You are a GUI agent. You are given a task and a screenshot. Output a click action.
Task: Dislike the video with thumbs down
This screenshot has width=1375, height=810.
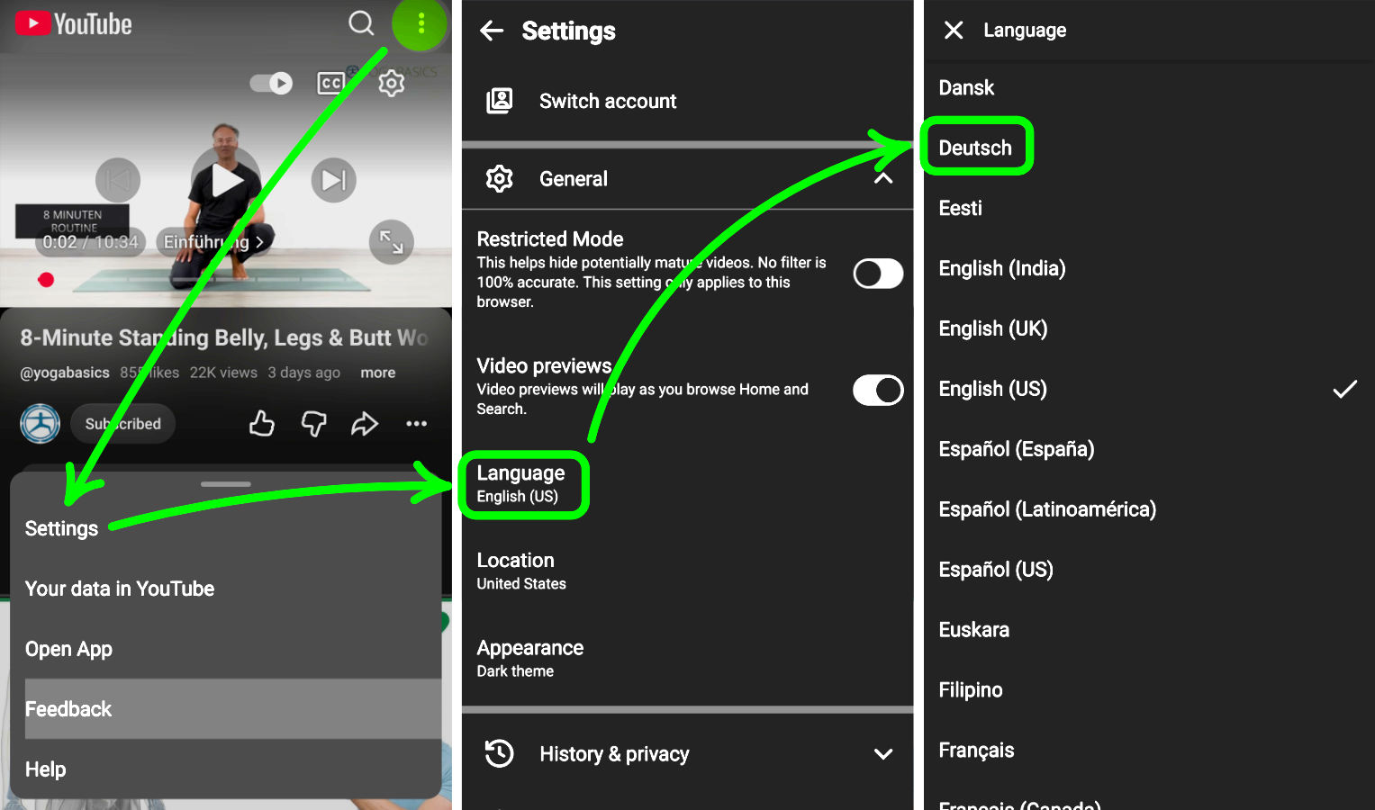(x=313, y=423)
